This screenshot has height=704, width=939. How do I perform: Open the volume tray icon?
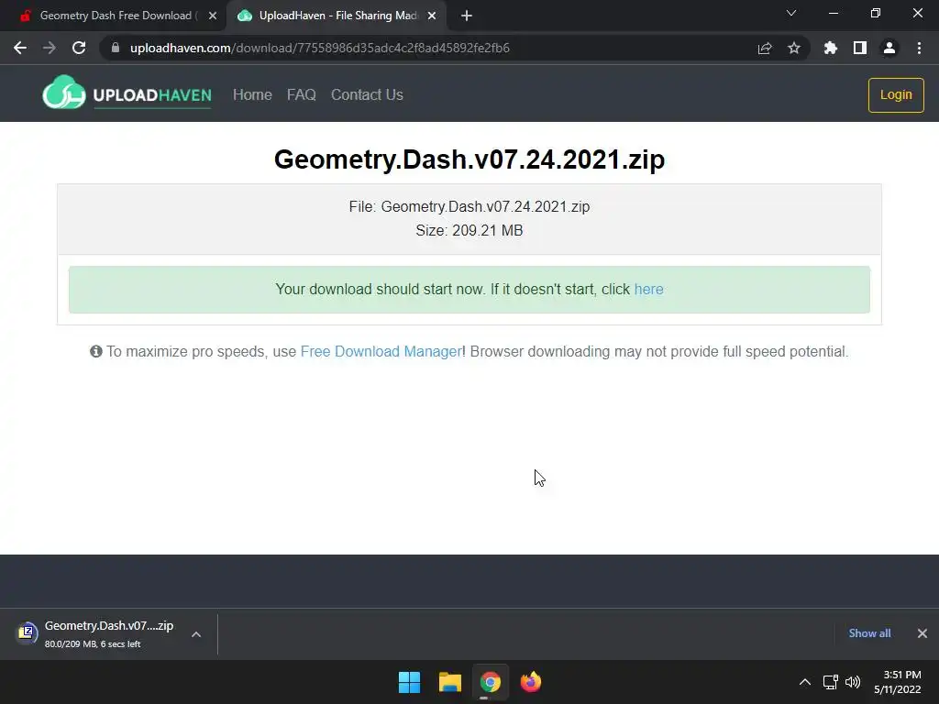coord(853,682)
